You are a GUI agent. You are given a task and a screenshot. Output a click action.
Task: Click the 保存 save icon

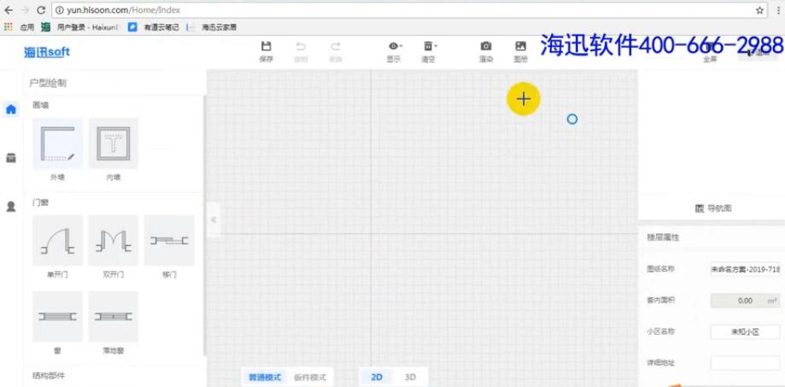pos(267,47)
